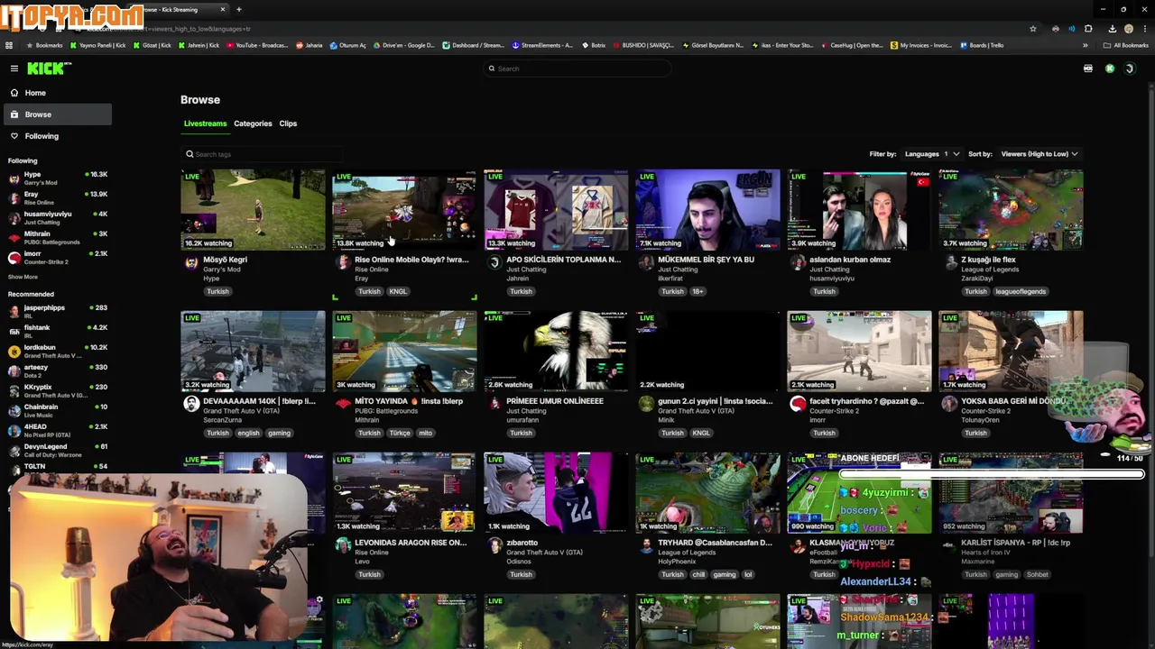The width and height of the screenshot is (1155, 649).
Task: Click the user profile avatar in Kick's header
Action: point(1129,69)
